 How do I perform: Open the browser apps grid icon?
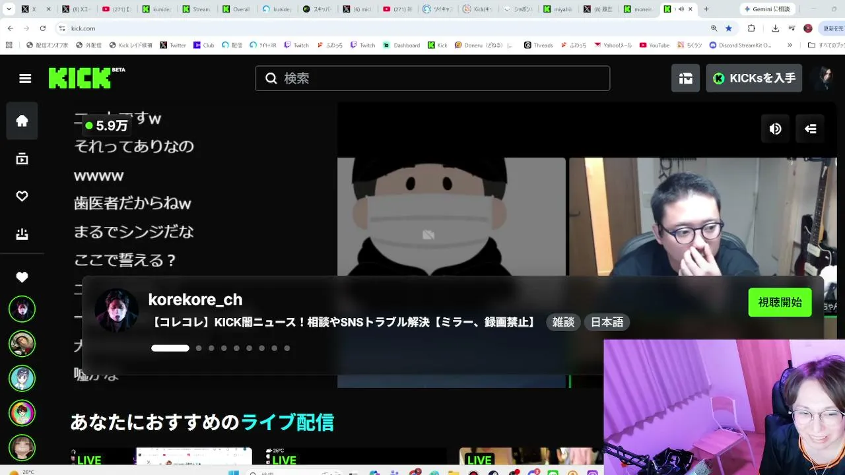point(9,46)
